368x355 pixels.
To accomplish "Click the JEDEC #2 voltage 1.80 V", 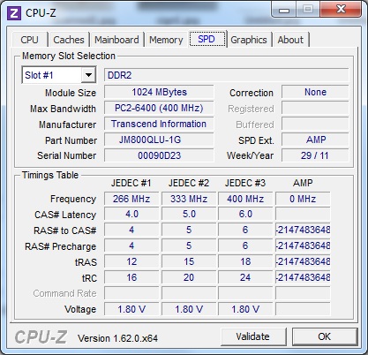I will (x=189, y=309).
